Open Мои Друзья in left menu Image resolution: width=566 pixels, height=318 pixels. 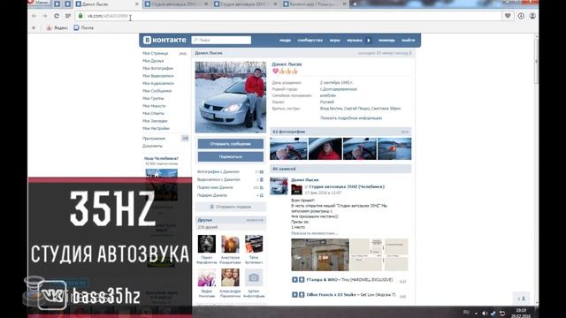click(153, 61)
